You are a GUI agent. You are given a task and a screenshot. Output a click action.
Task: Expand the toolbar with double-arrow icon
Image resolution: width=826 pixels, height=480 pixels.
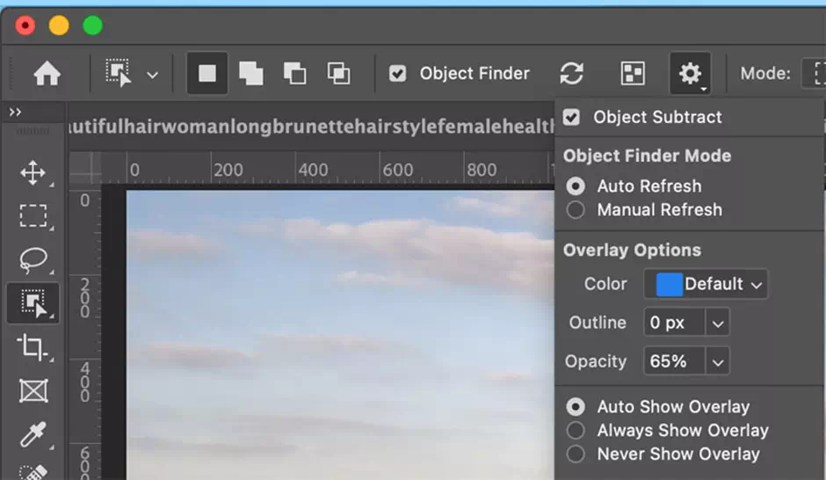(15, 112)
